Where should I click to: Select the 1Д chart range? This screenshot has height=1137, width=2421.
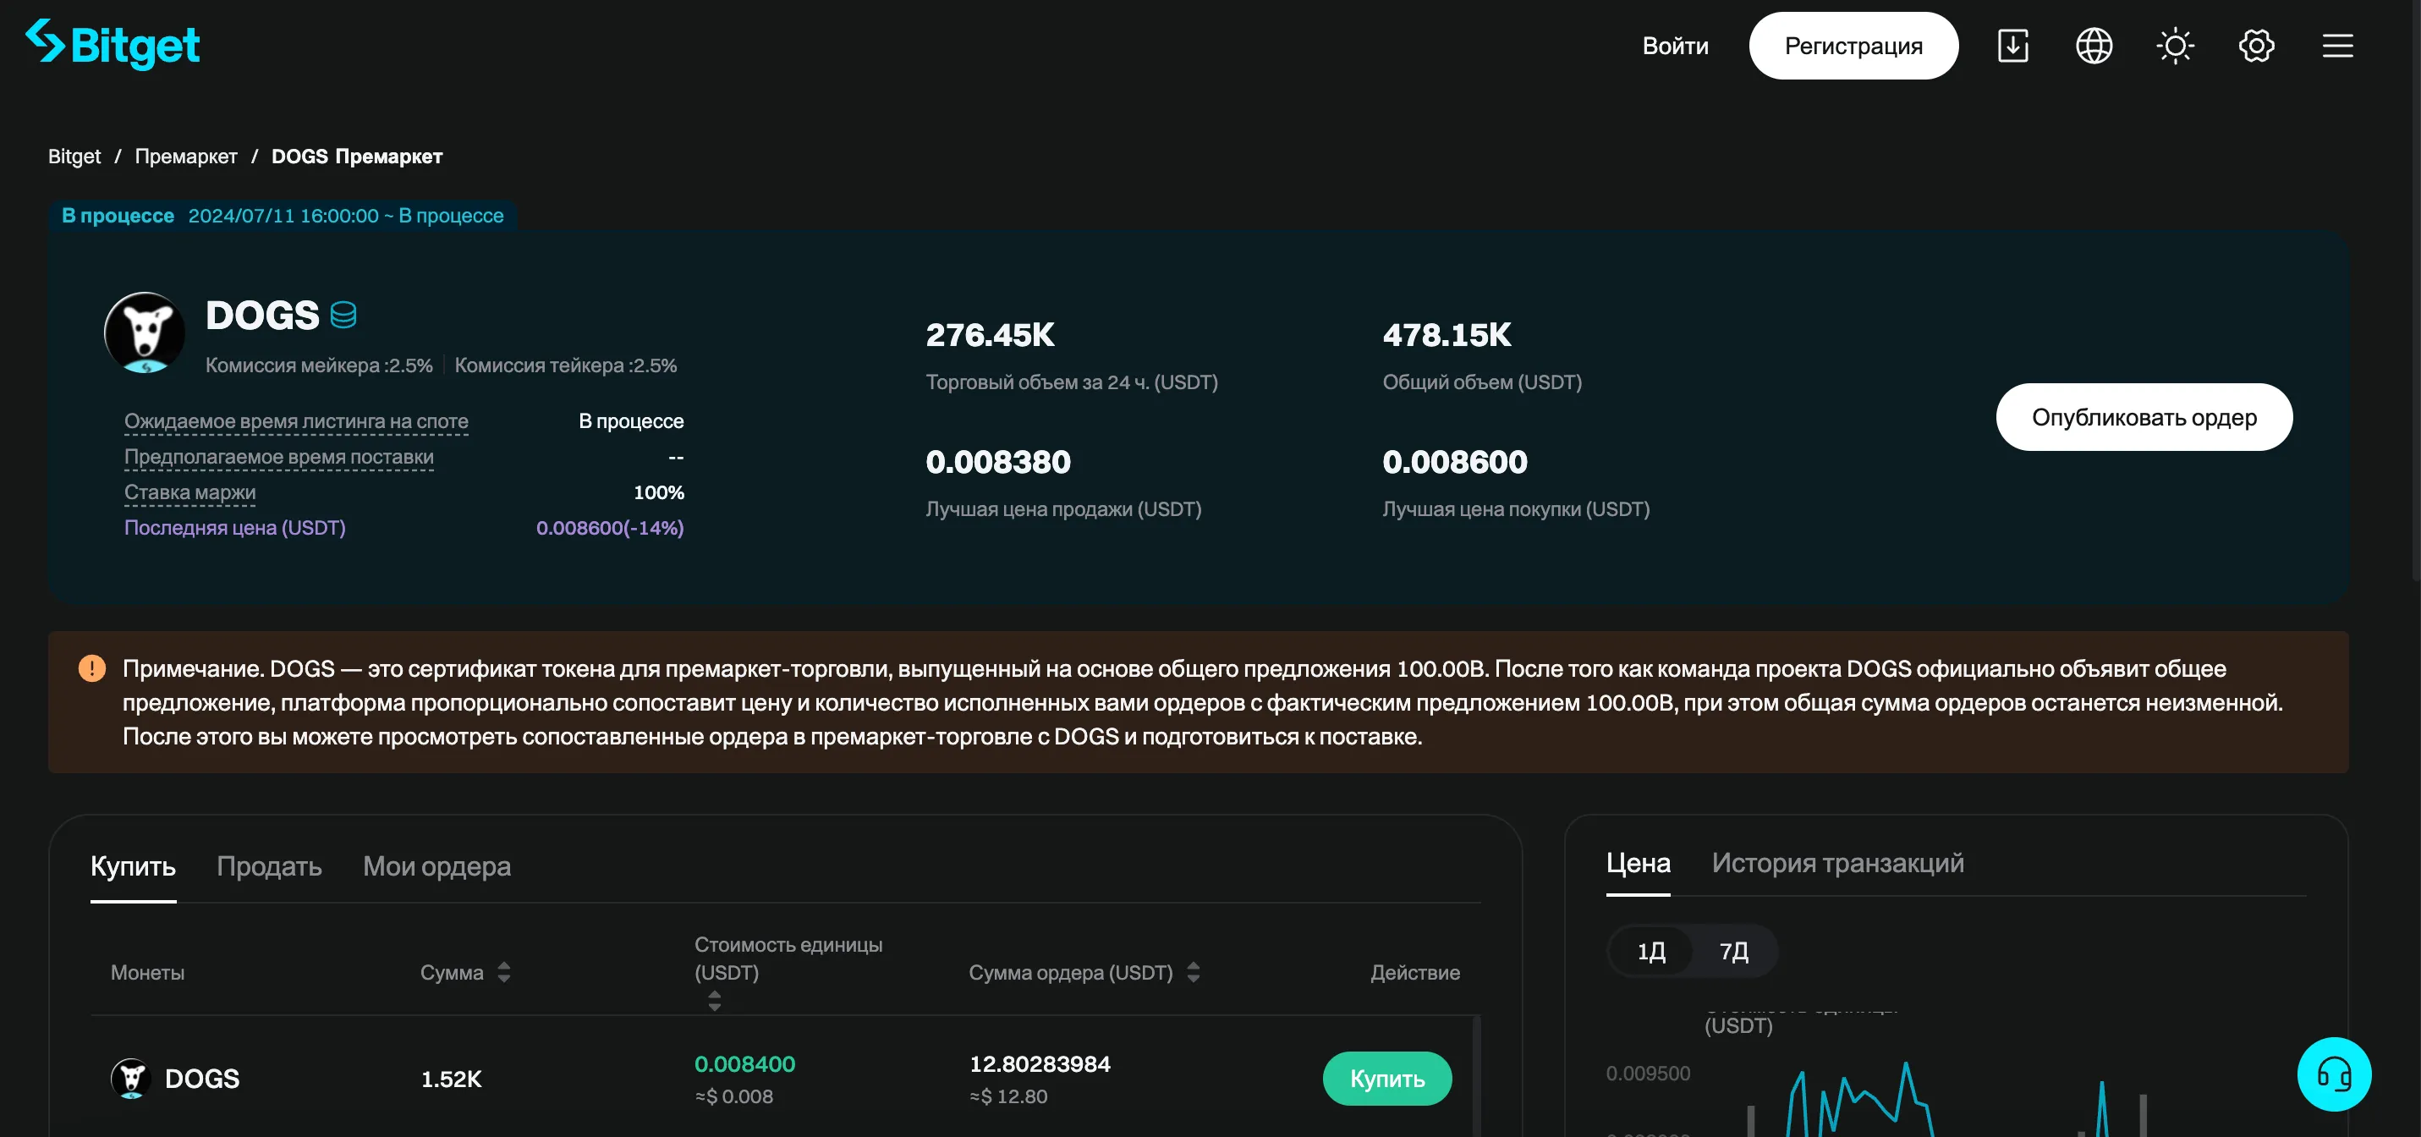point(1651,951)
